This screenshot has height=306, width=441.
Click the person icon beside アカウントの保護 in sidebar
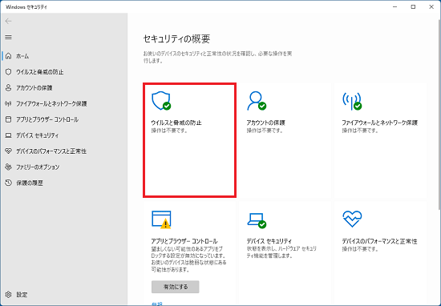(x=9, y=87)
